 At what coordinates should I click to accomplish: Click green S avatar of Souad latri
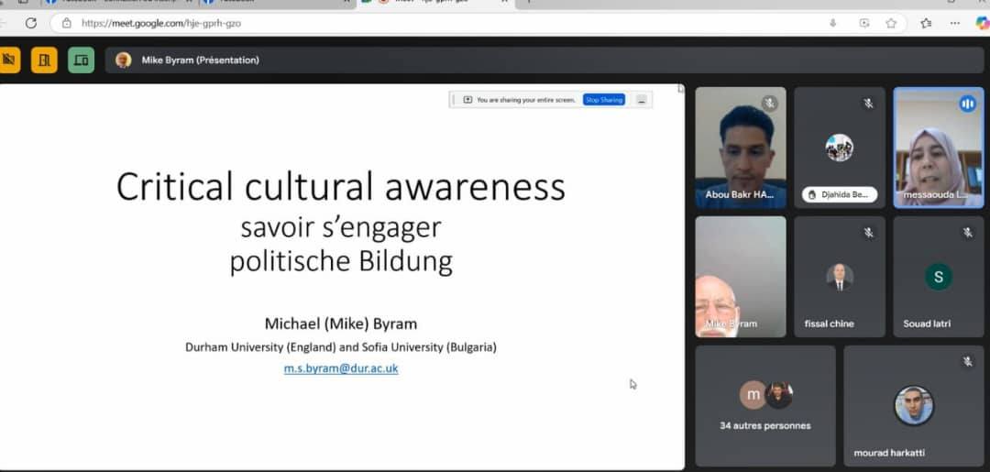tap(939, 277)
